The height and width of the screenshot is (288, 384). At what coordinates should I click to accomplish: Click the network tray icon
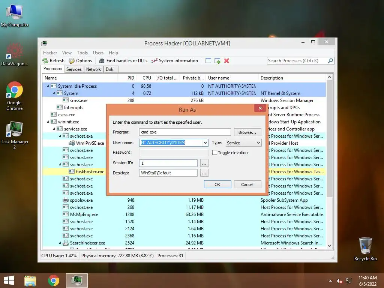pyautogui.click(x=349, y=281)
